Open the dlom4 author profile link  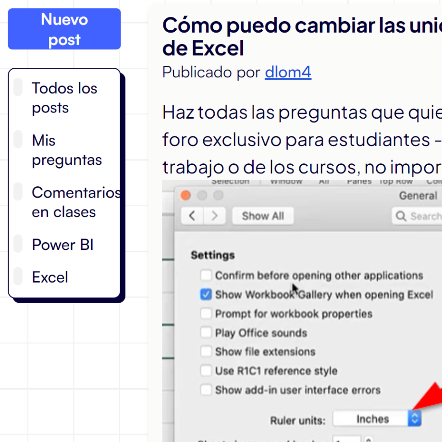click(x=288, y=72)
